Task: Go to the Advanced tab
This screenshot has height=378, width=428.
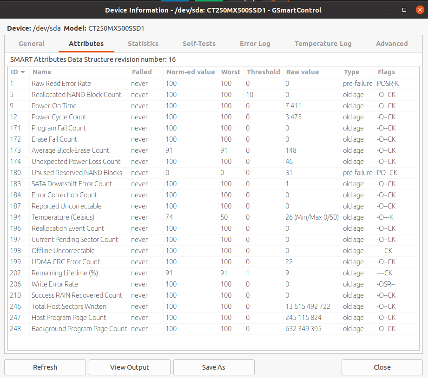Action: tap(392, 44)
